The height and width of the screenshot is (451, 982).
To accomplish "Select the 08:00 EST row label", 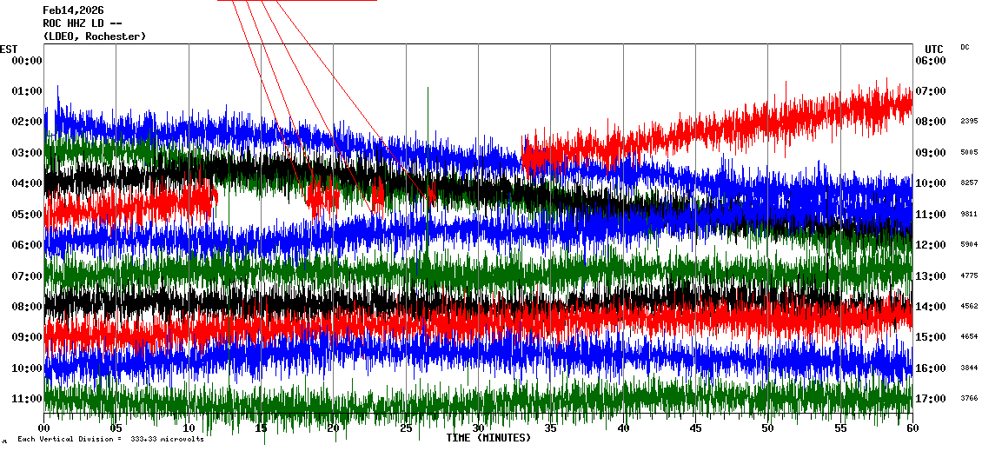I will tap(27, 307).
